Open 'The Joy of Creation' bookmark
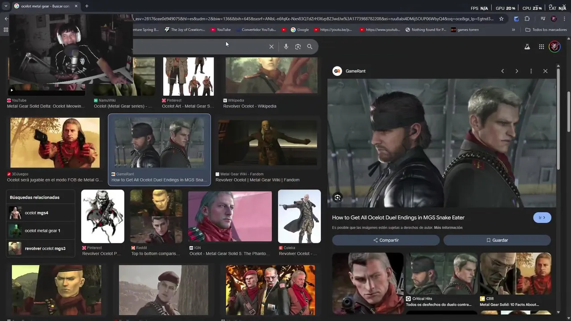Screen dimensions: 571x321 pyautogui.click(x=185, y=30)
